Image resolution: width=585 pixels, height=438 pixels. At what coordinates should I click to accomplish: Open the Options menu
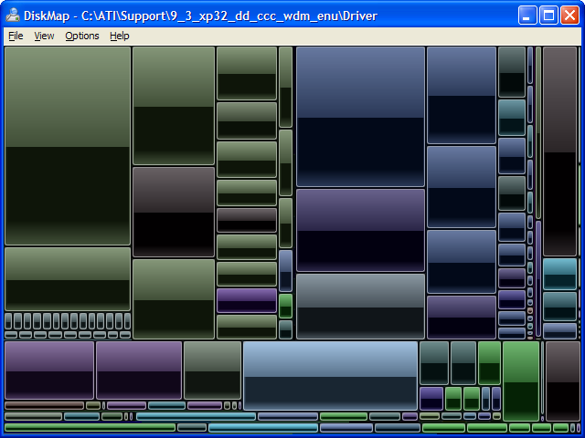click(x=82, y=36)
